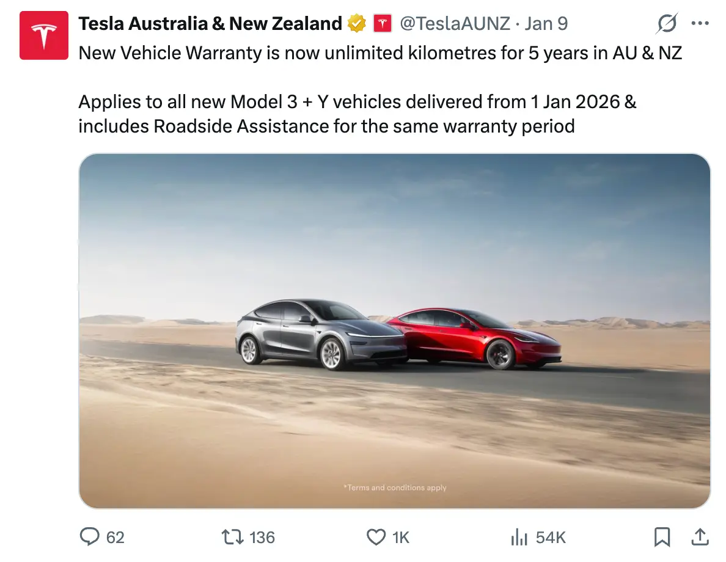Viewport: 726px width, 562px height.
Task: Click the share post icon
Action: point(698,537)
